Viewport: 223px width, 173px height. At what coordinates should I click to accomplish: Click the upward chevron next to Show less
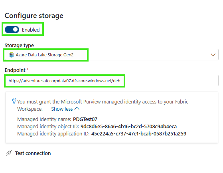tap(77, 109)
